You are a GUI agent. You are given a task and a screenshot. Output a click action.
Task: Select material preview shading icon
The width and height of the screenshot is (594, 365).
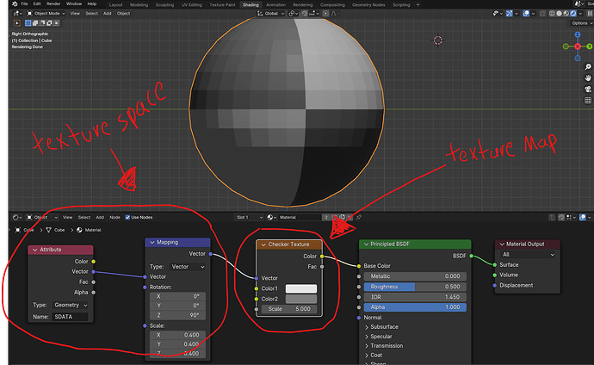click(566, 13)
